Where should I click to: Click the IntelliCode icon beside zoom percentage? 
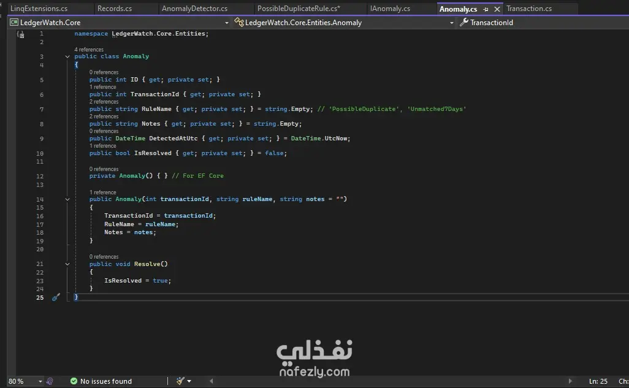[50, 381]
